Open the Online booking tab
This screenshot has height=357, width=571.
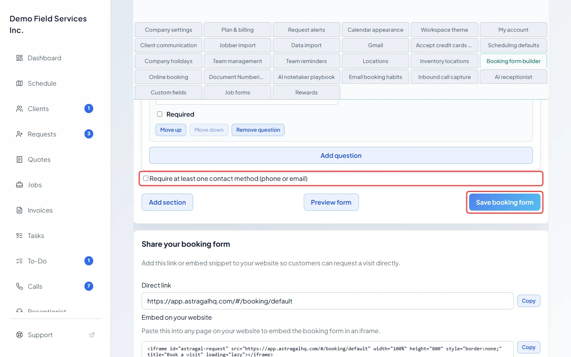pyautogui.click(x=169, y=77)
